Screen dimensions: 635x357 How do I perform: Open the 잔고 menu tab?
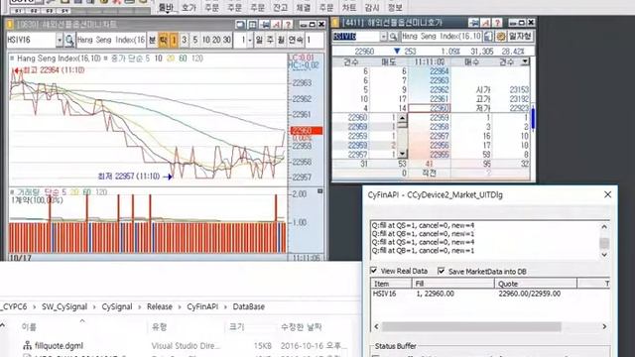point(280,7)
